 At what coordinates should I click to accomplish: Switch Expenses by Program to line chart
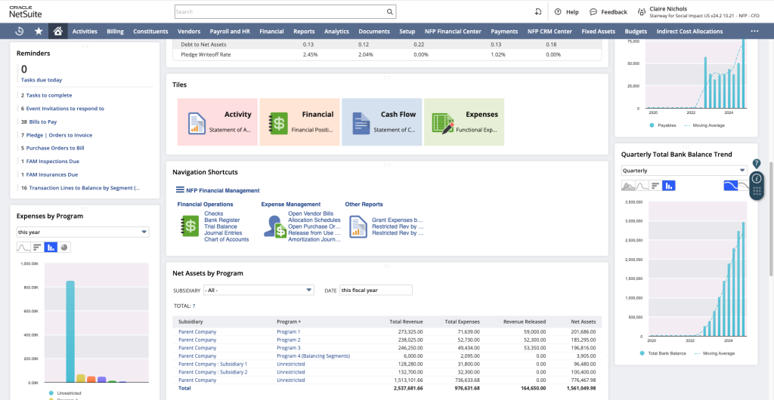pyautogui.click(x=23, y=247)
